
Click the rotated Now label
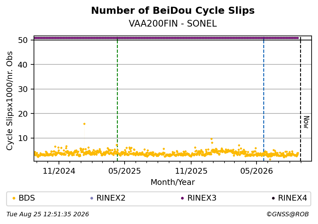pos(306,122)
